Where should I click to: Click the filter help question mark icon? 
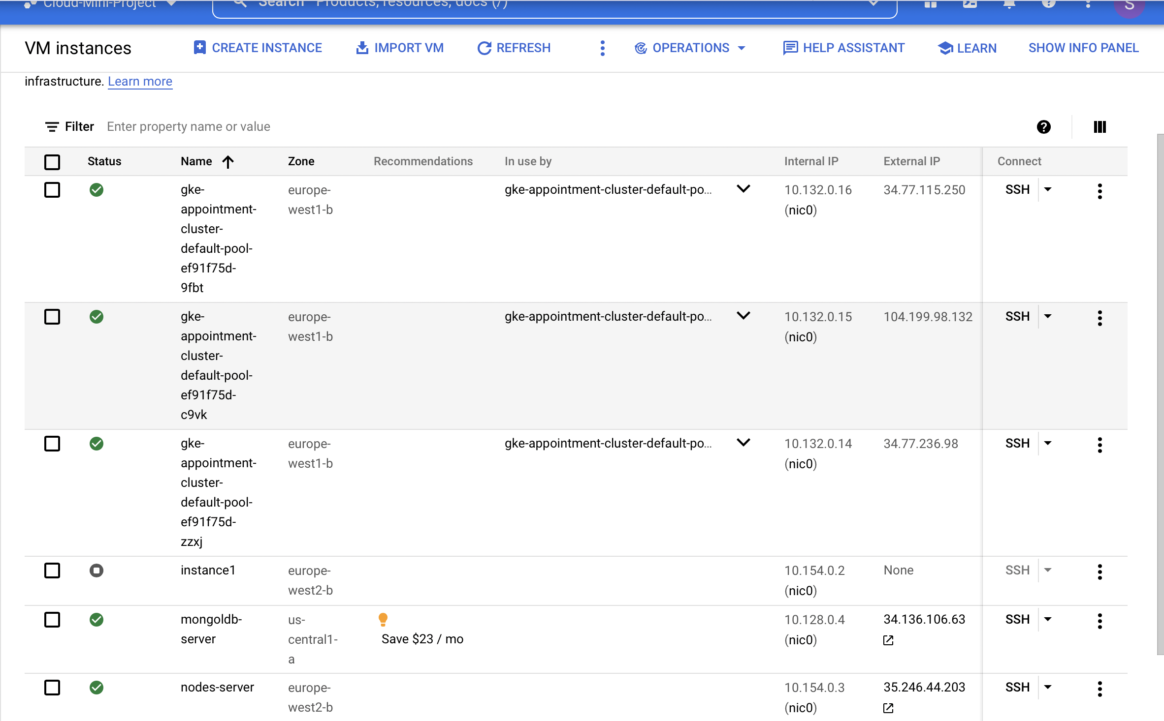(1043, 127)
